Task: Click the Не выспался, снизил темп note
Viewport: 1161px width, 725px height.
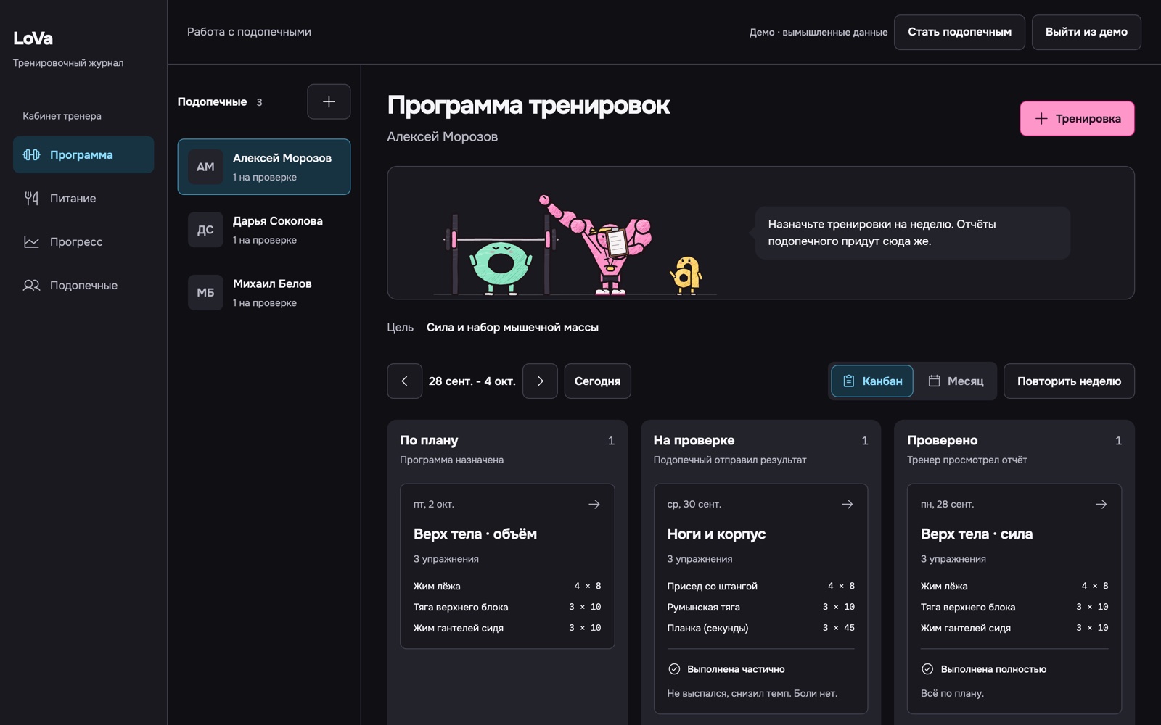Action: point(752,693)
